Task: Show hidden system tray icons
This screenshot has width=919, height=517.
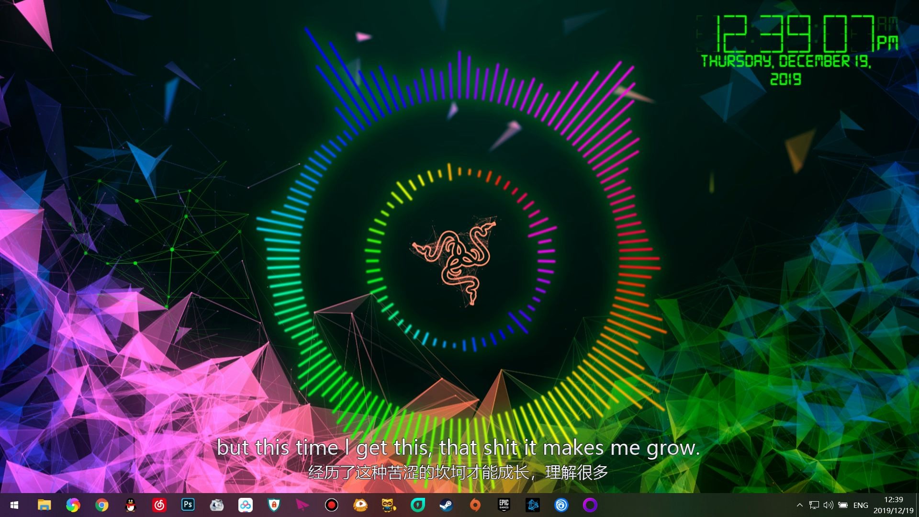Action: 799,505
